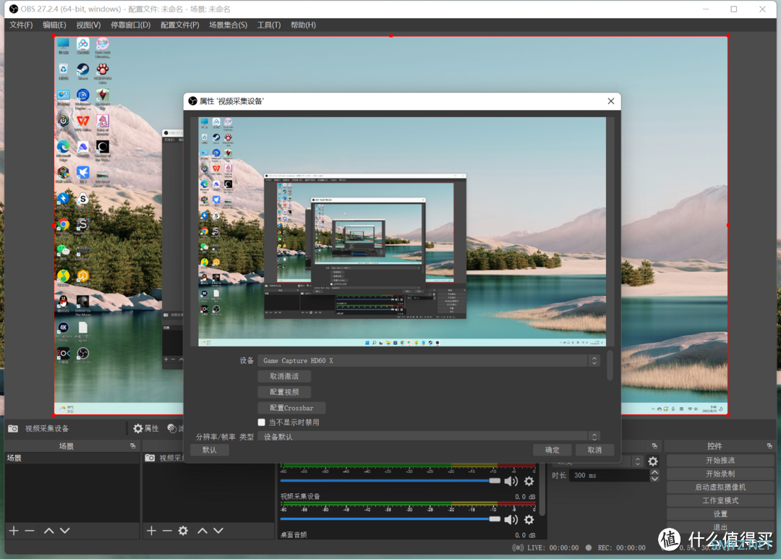Open the 编辑(E) menu
This screenshot has height=559, width=781.
(54, 25)
